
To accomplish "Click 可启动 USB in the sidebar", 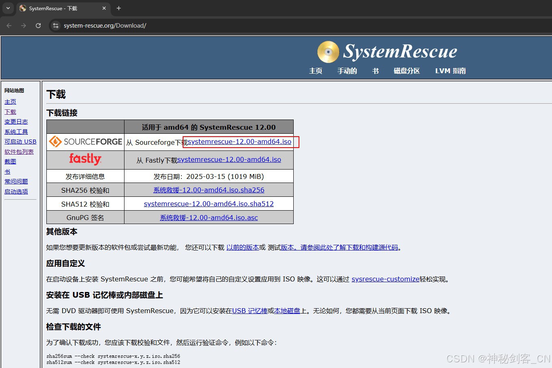I will [20, 142].
